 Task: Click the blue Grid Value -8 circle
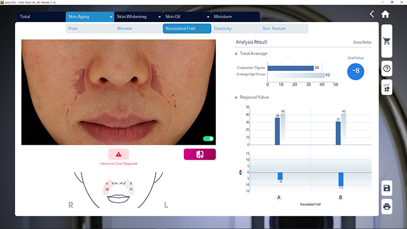355,71
